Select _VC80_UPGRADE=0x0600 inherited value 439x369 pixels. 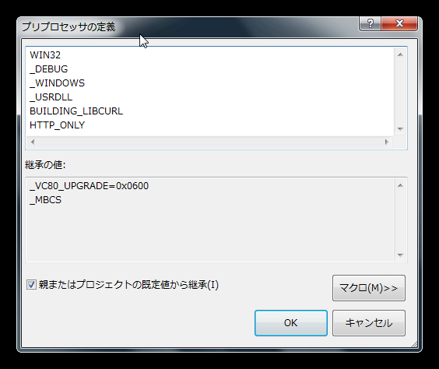click(89, 186)
